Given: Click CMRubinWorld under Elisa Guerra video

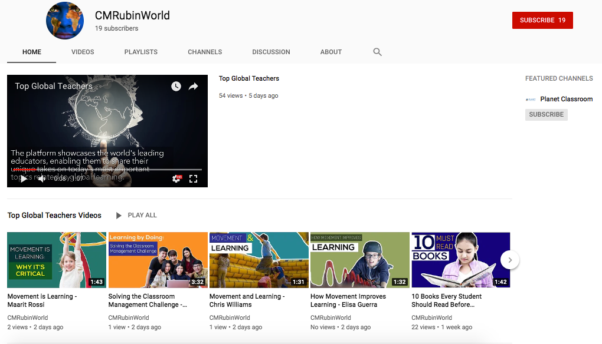Looking at the screenshot, I should click(331, 317).
